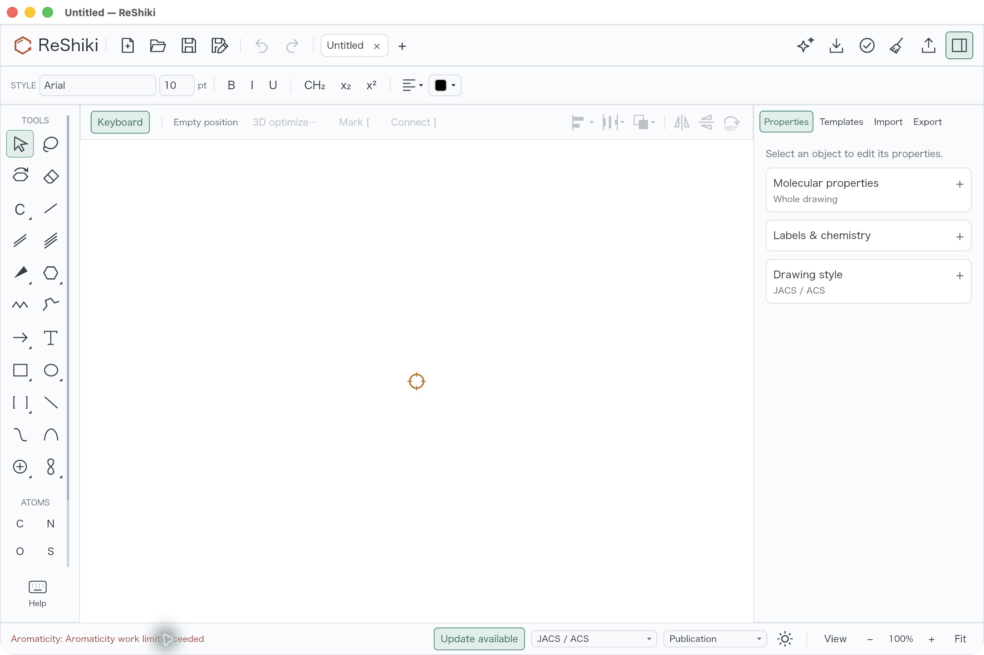Open the AI sparkle assistant icon
This screenshot has height=655, width=984.
click(805, 45)
